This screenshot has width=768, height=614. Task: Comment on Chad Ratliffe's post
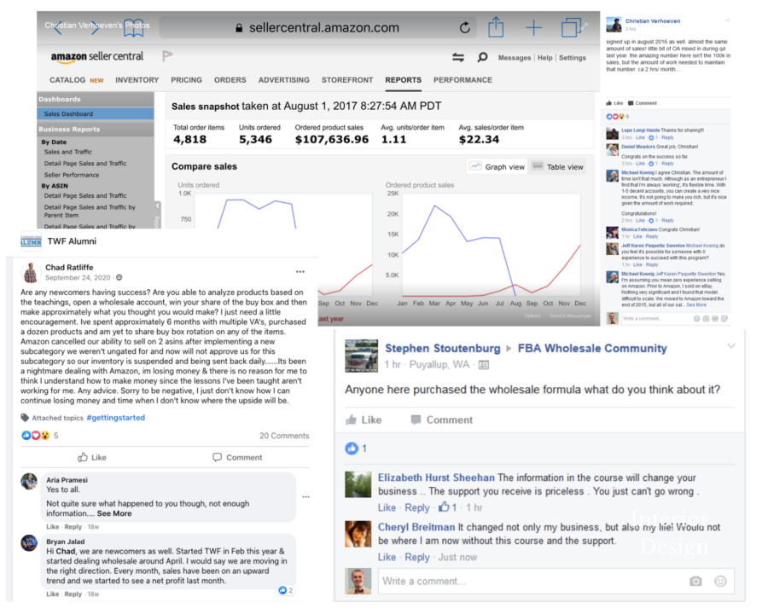point(237,457)
